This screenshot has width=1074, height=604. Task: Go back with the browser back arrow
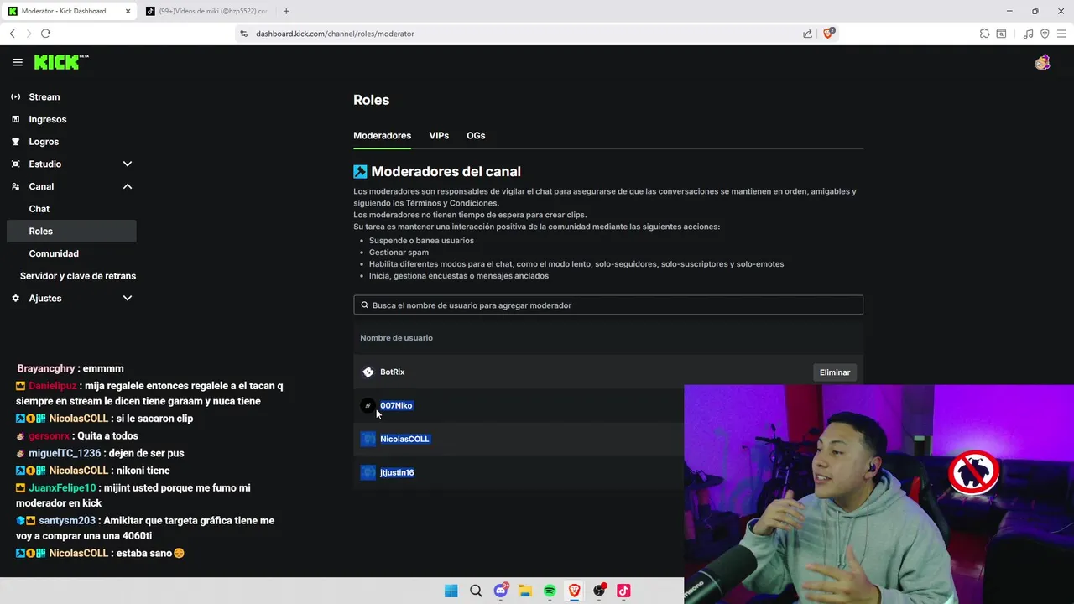(x=12, y=34)
